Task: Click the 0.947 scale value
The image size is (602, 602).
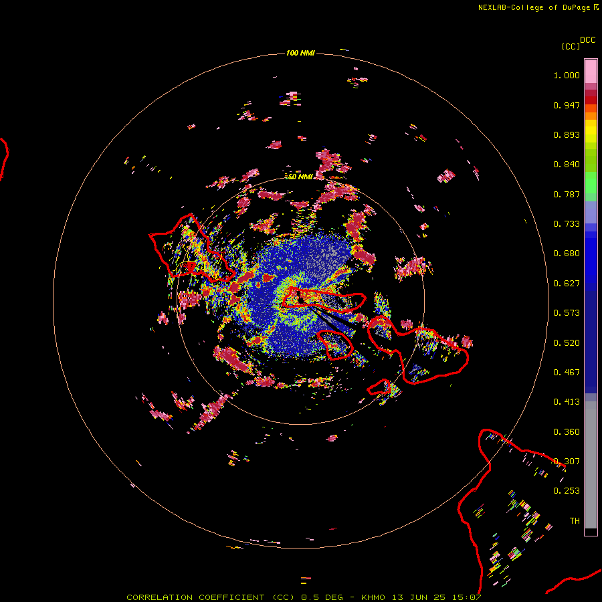Action: coord(567,105)
